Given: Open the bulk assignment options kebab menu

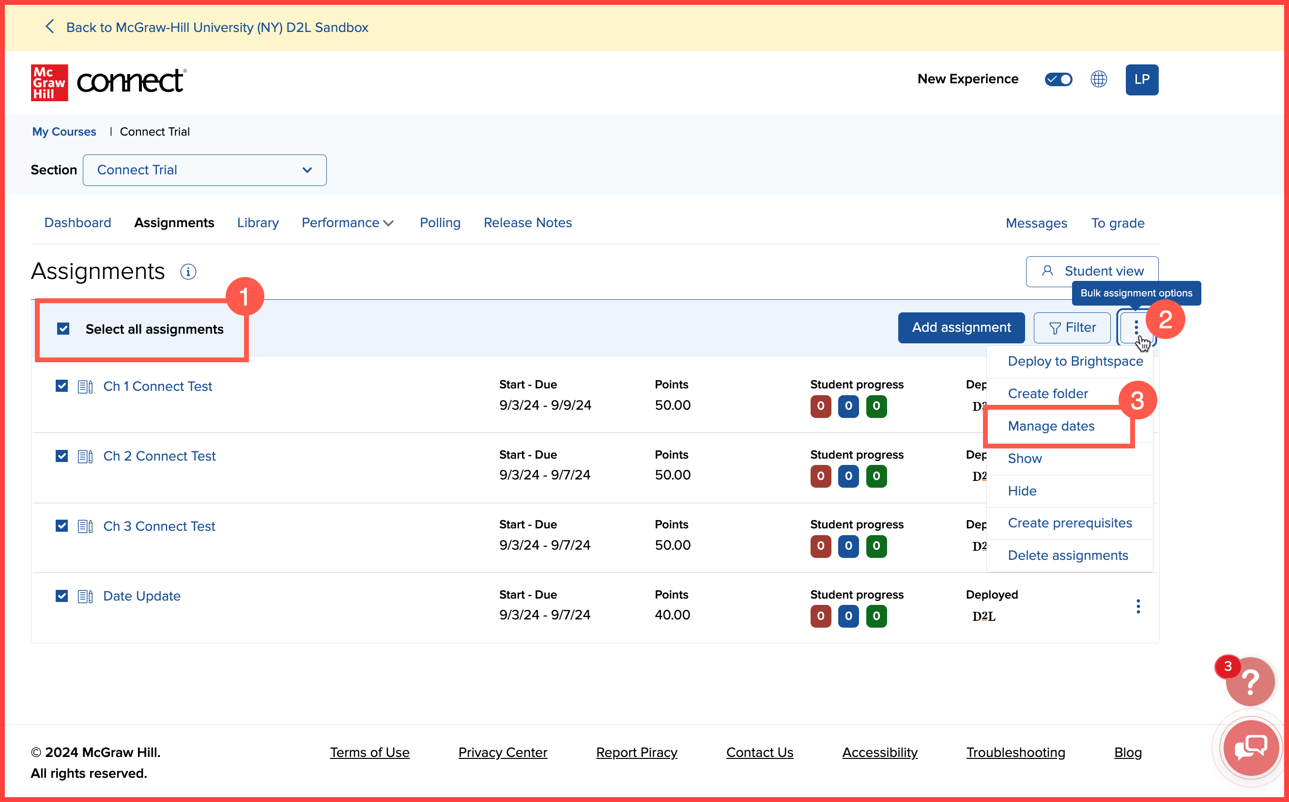Looking at the screenshot, I should click(x=1136, y=327).
